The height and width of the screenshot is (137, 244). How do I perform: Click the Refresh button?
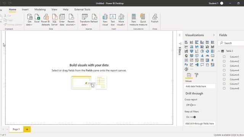tap(94, 18)
